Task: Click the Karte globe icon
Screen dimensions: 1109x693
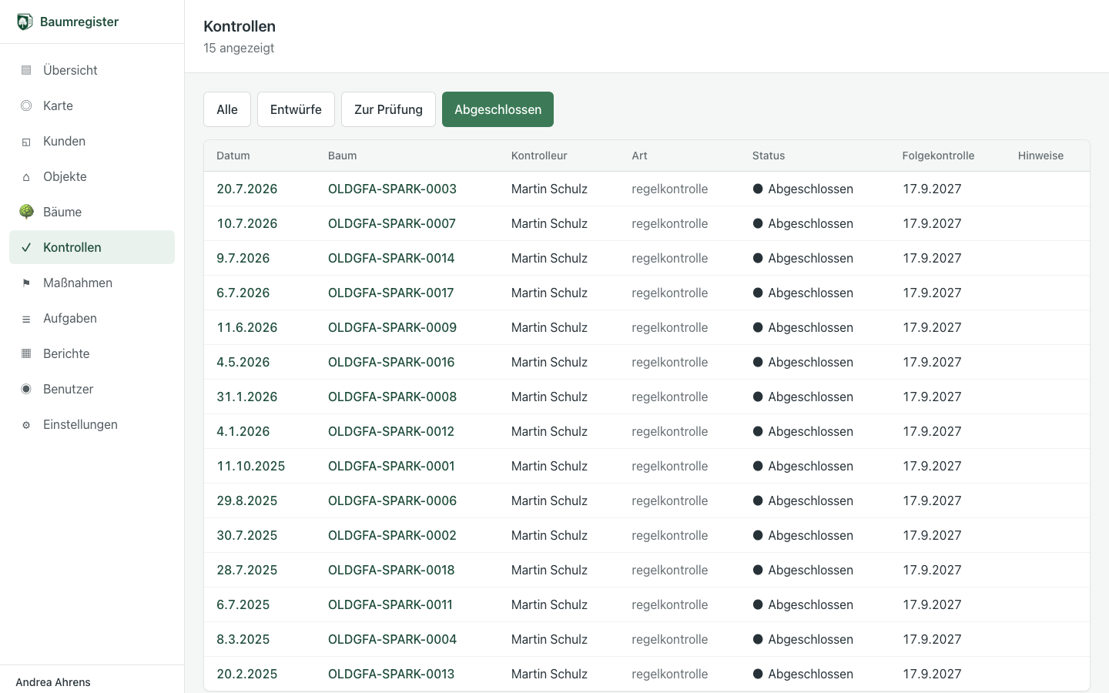Action: (26, 105)
